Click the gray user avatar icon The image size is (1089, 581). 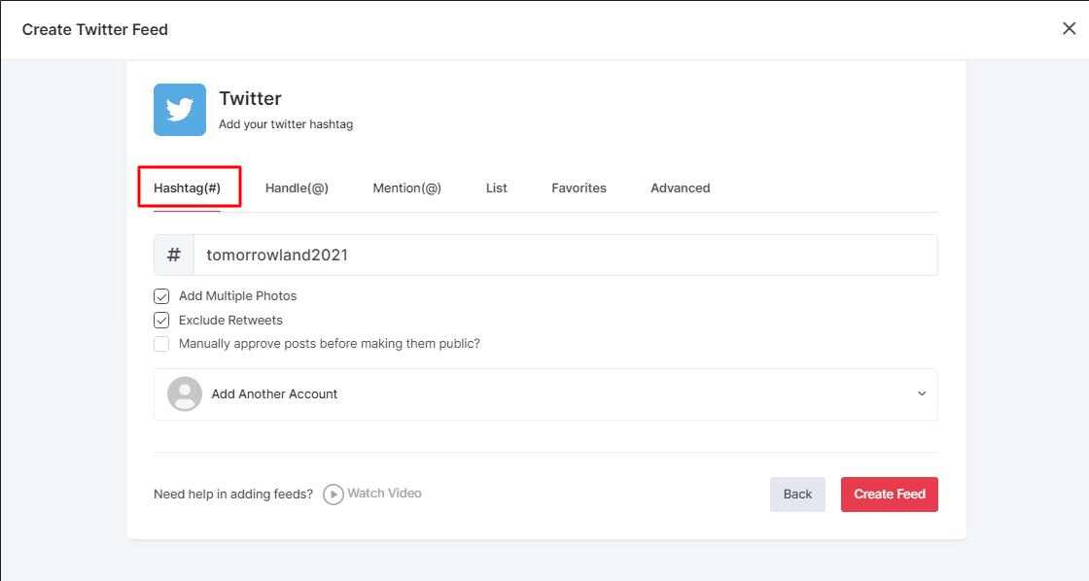185,394
